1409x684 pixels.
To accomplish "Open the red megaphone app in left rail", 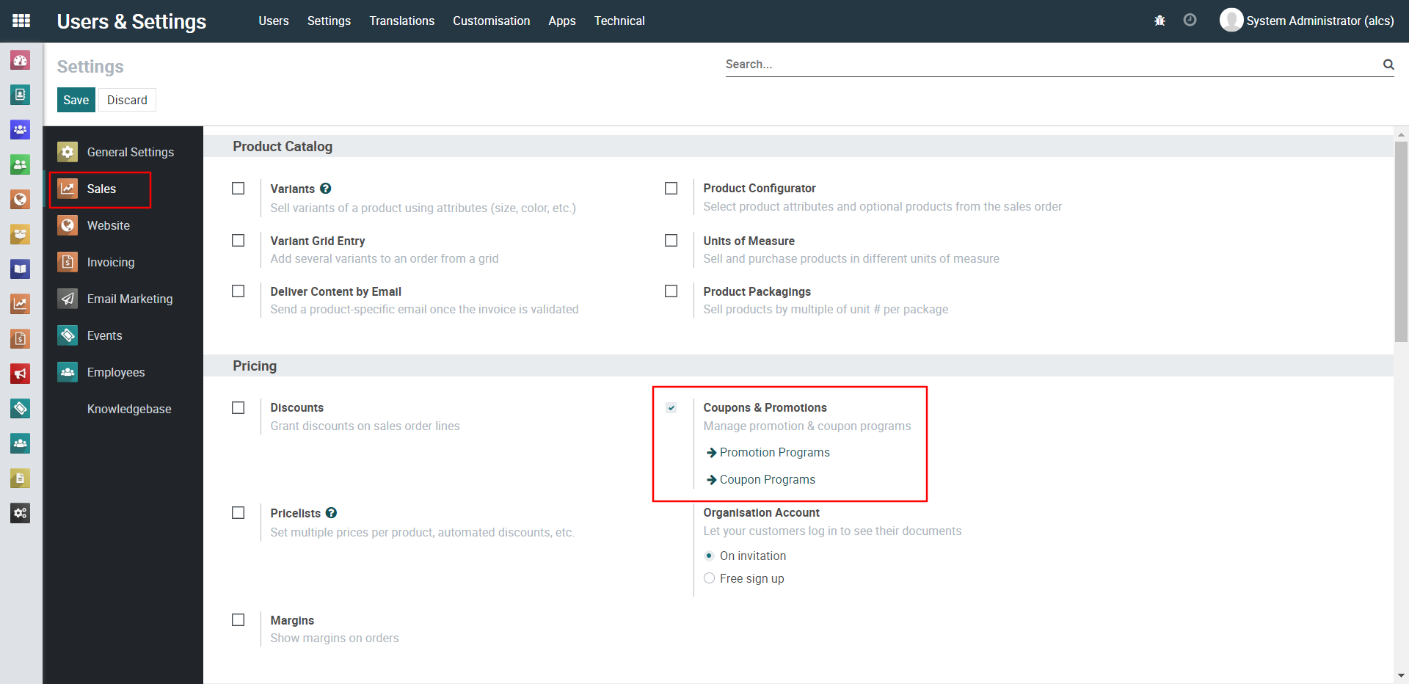I will (x=21, y=374).
